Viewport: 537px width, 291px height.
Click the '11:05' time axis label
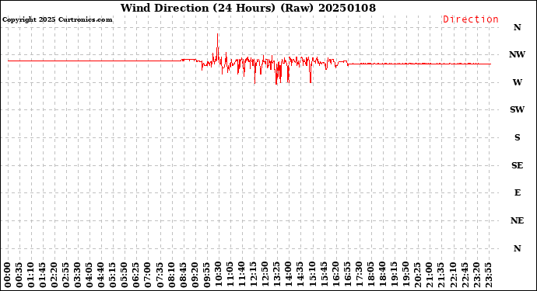[230, 275]
